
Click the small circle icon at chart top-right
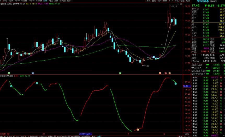point(179,4)
